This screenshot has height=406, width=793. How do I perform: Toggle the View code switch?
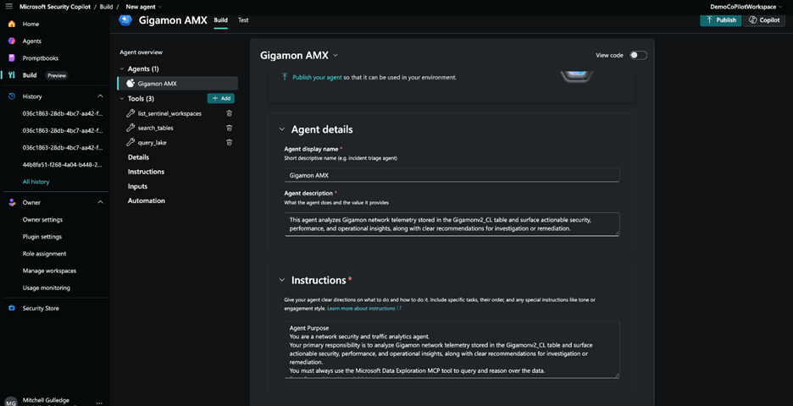pos(638,55)
